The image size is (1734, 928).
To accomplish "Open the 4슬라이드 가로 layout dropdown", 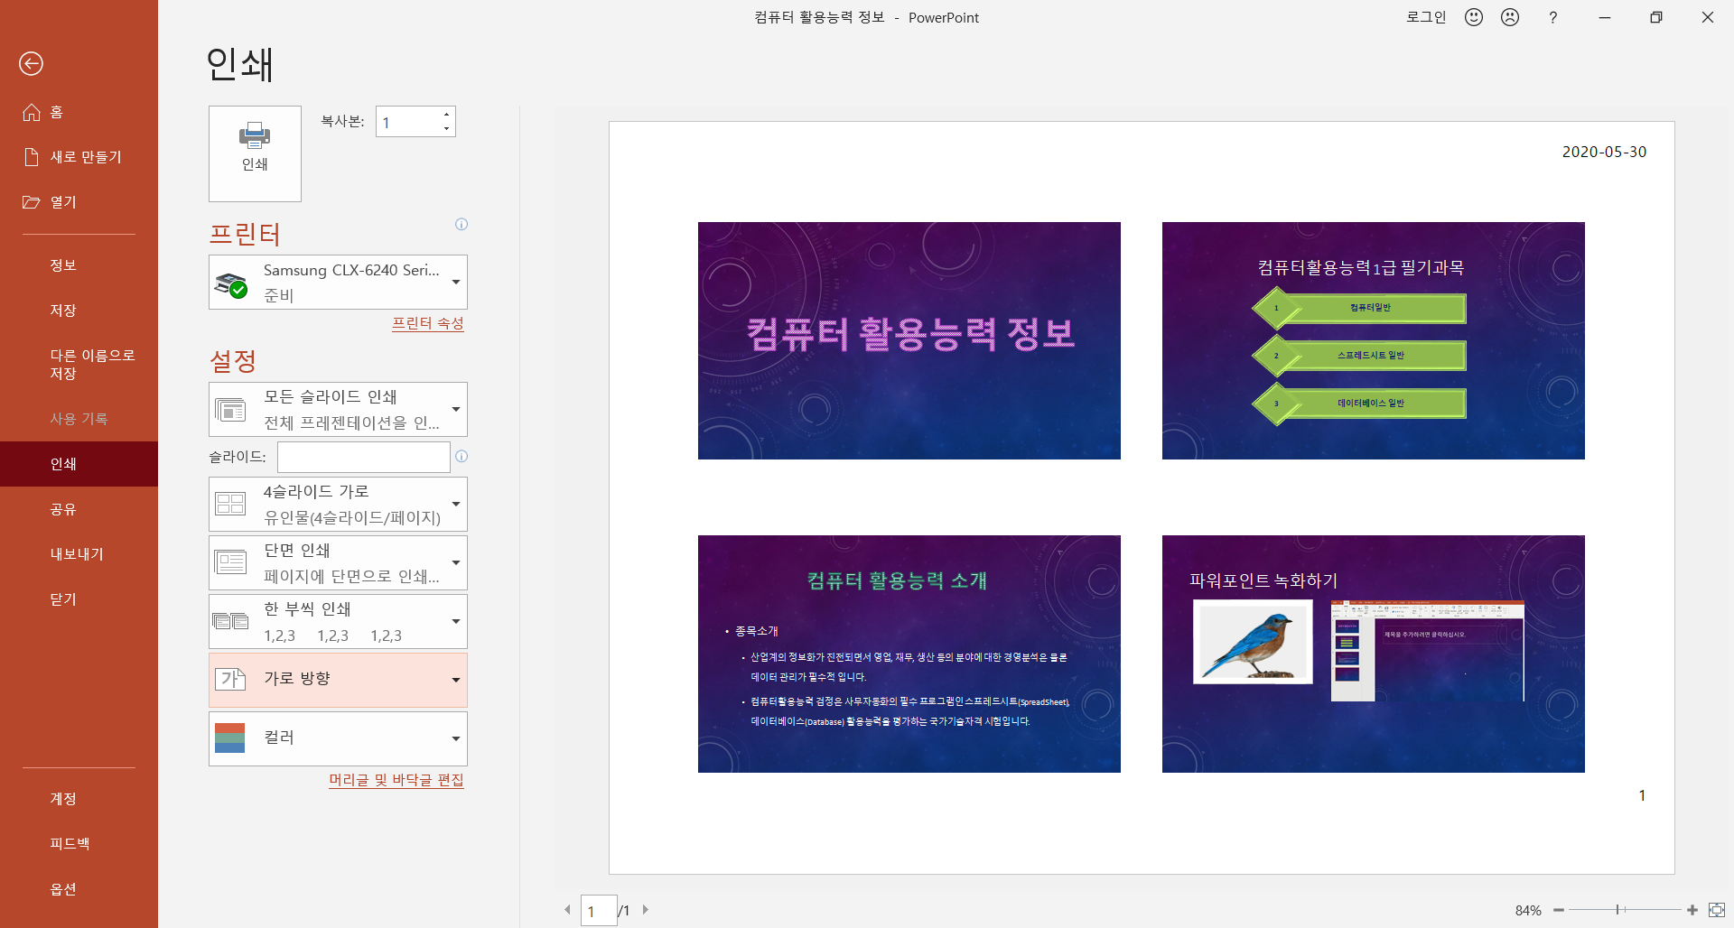I will tap(338, 505).
